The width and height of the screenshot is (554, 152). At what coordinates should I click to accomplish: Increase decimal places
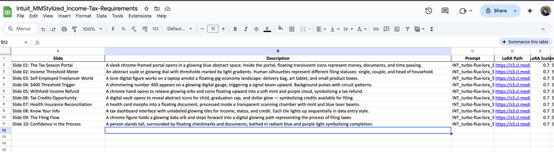[x=144, y=29]
